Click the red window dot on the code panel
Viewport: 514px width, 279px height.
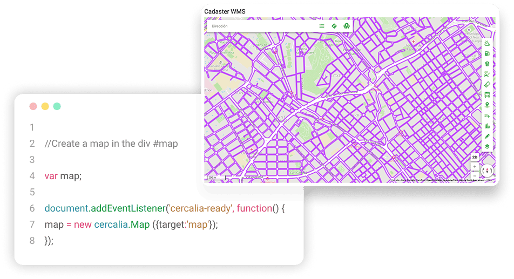(33, 106)
